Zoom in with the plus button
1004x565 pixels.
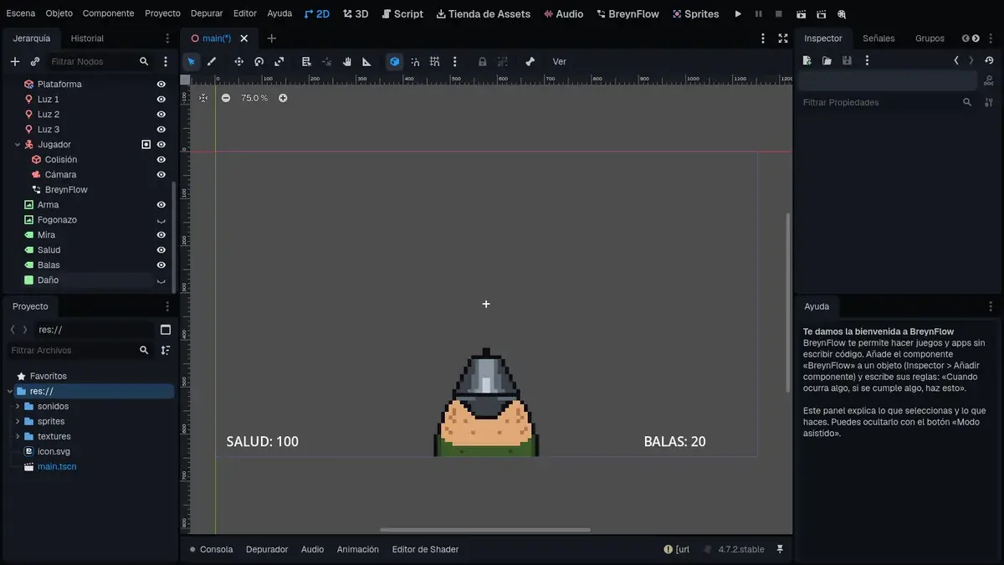coord(283,98)
